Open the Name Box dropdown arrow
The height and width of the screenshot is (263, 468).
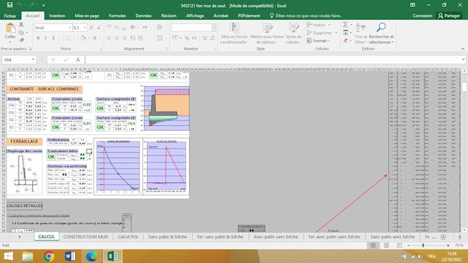(33, 60)
